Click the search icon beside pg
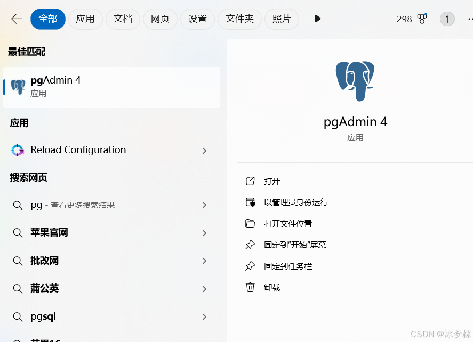 coord(18,205)
